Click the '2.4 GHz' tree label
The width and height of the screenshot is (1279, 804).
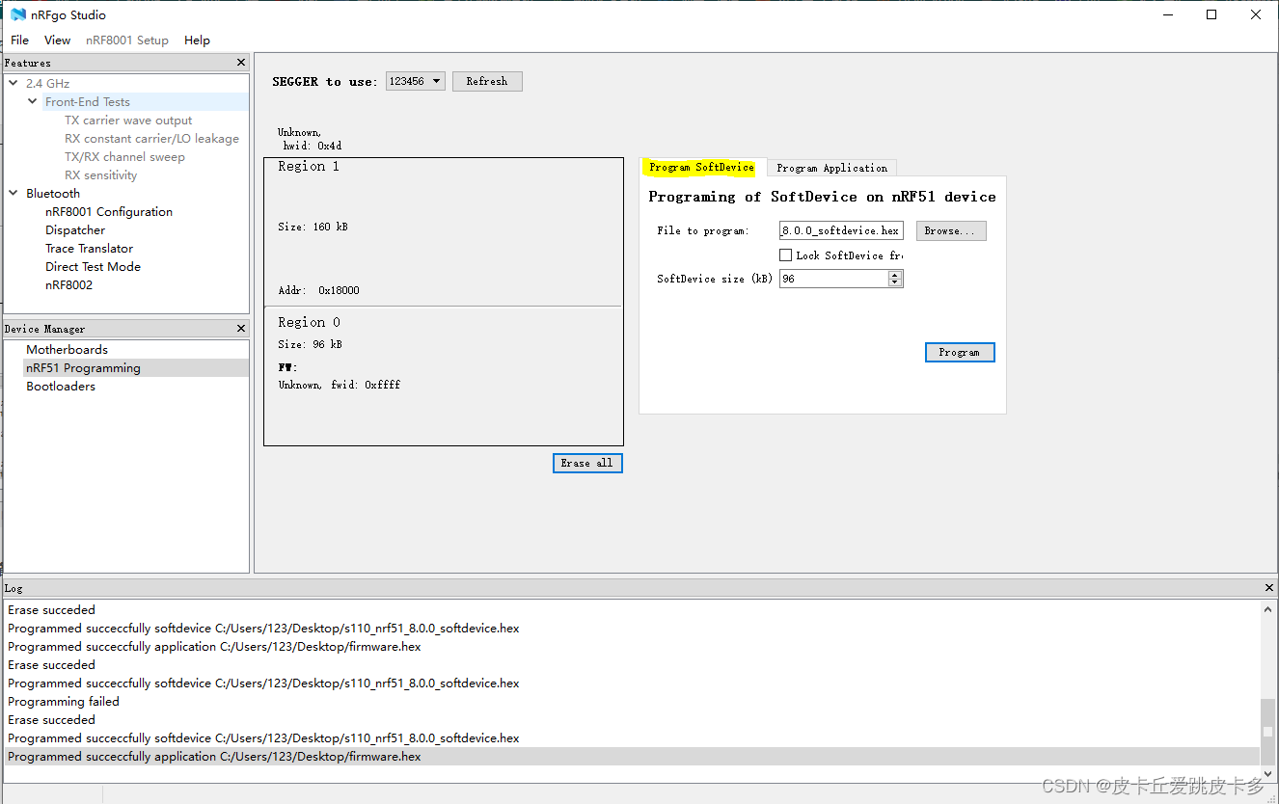[47, 84]
